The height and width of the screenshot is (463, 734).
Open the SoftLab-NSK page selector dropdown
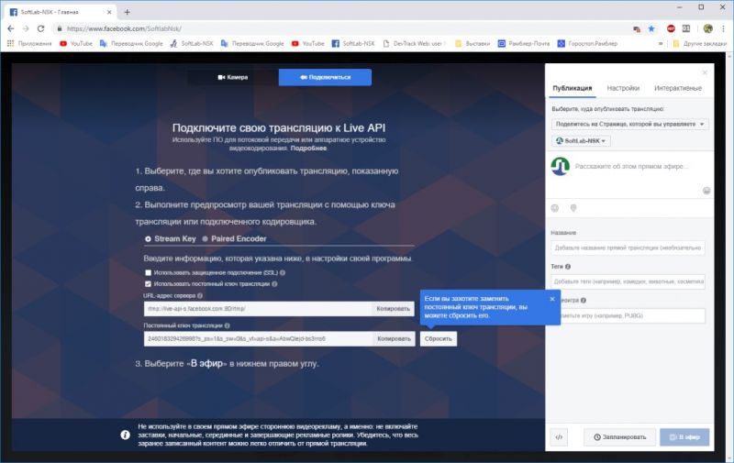tap(581, 141)
